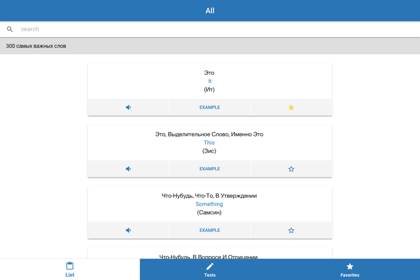This screenshot has width=420, height=280.
Task: Click the transcription '(Ит)'
Action: click(x=209, y=90)
